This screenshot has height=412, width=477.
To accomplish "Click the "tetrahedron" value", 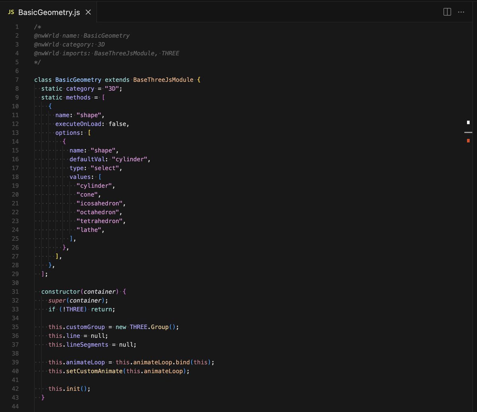I will (99, 221).
